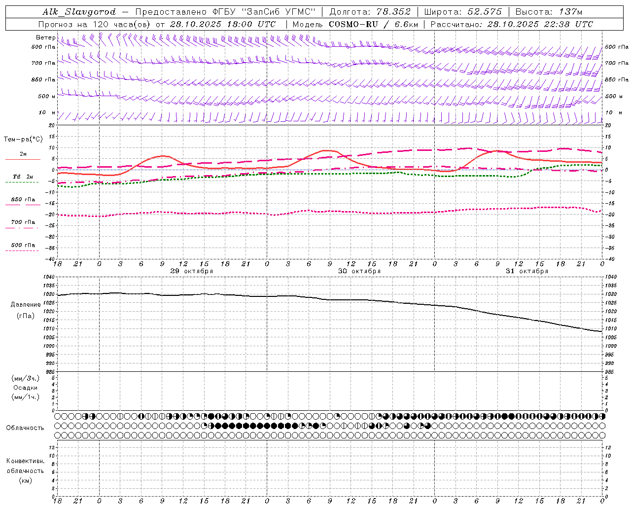Viewport: 631px width, 505px height.
Task: Click the date label 30 октября
Action: tap(359, 271)
